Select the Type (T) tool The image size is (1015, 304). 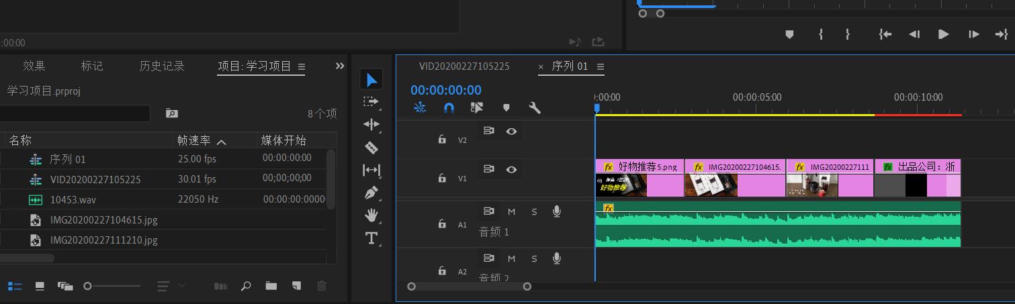point(371,238)
